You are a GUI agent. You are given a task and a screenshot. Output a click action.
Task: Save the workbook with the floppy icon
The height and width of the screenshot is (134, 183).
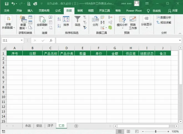point(7,4)
